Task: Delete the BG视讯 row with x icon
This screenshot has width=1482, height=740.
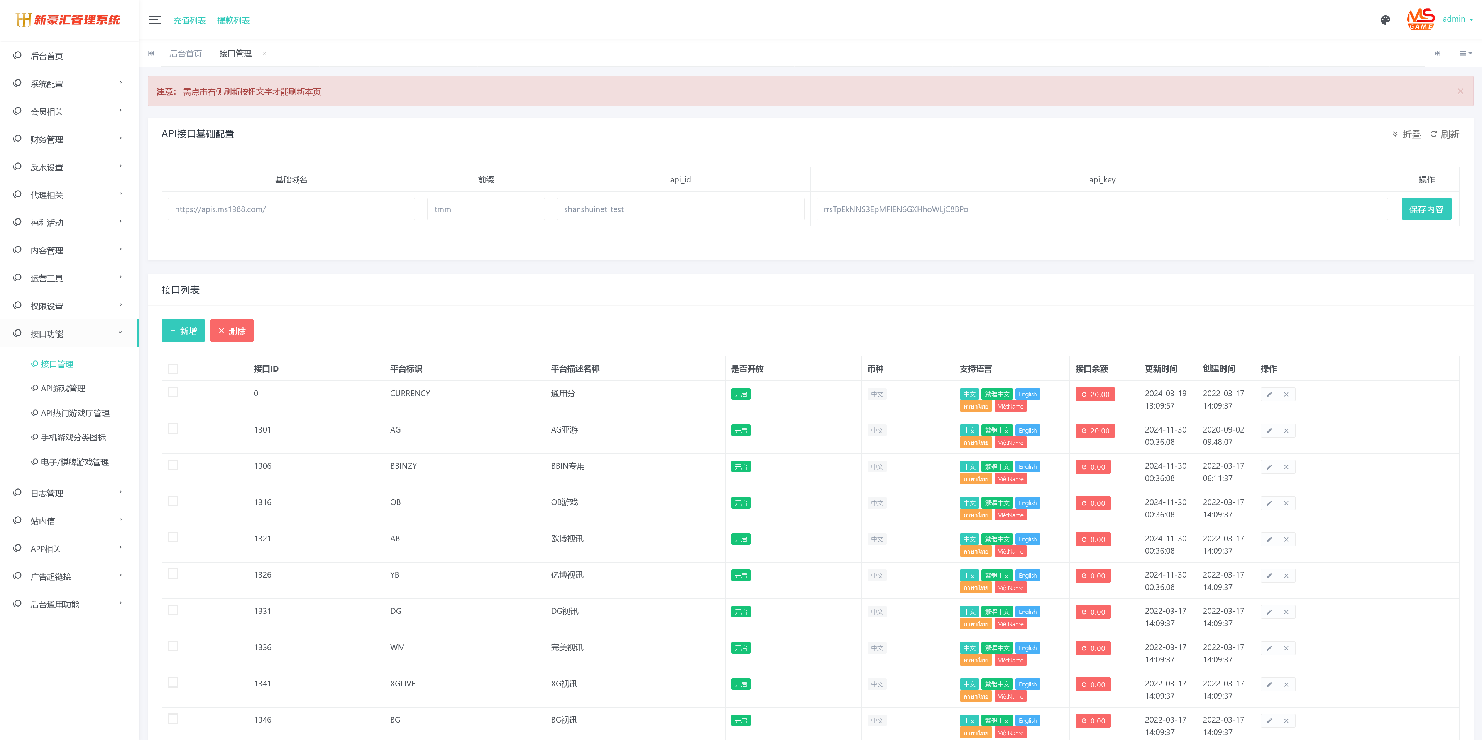Action: click(1286, 720)
